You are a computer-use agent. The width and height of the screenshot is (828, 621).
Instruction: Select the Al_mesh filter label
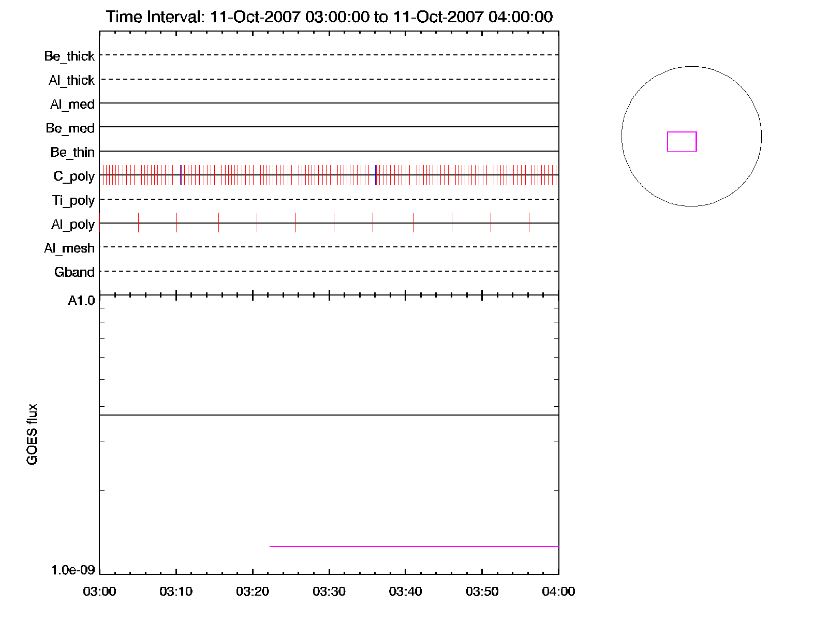pyautogui.click(x=69, y=248)
